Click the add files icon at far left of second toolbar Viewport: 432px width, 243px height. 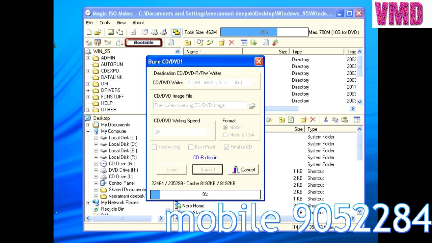89,43
